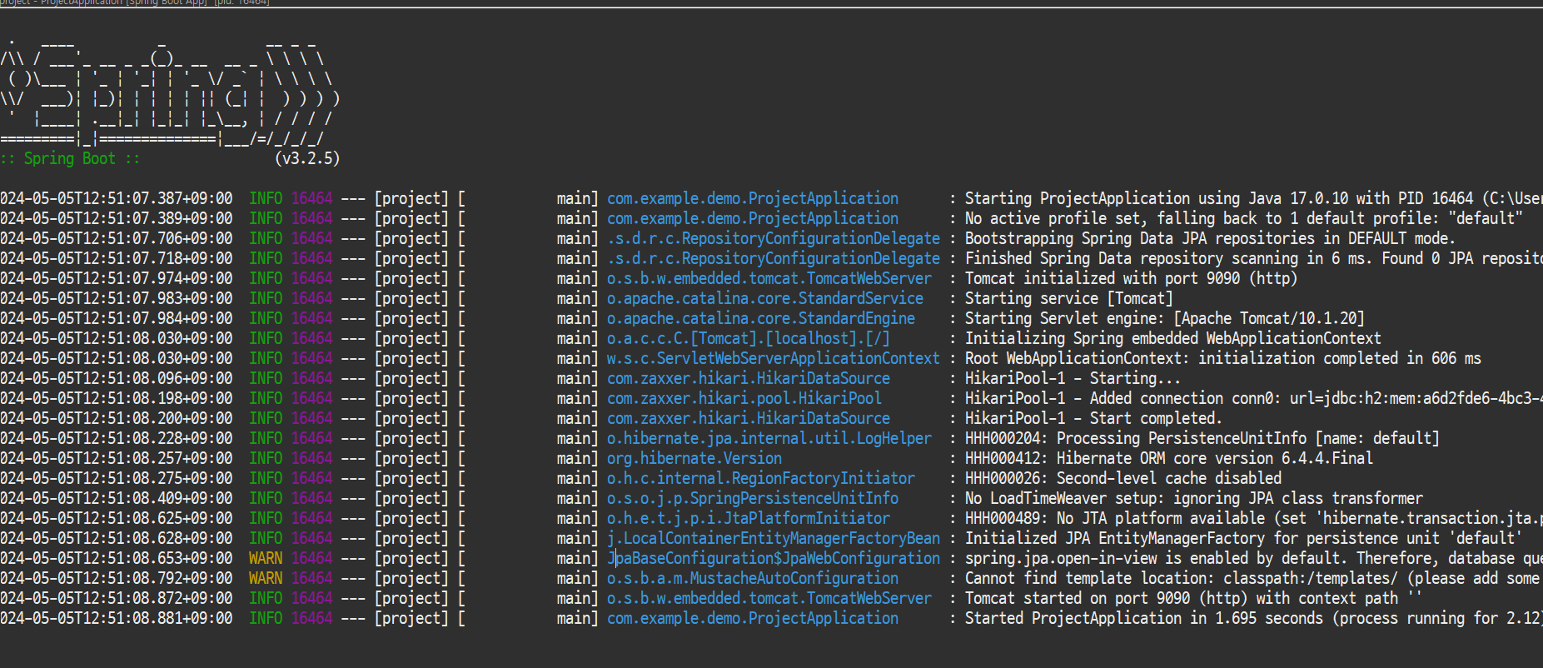Click the .s.d.r.c.RepositoryConfigurationDelegate logger on the Bootstrapping line
Screen dimensions: 1543x668
pyautogui.click(x=773, y=238)
